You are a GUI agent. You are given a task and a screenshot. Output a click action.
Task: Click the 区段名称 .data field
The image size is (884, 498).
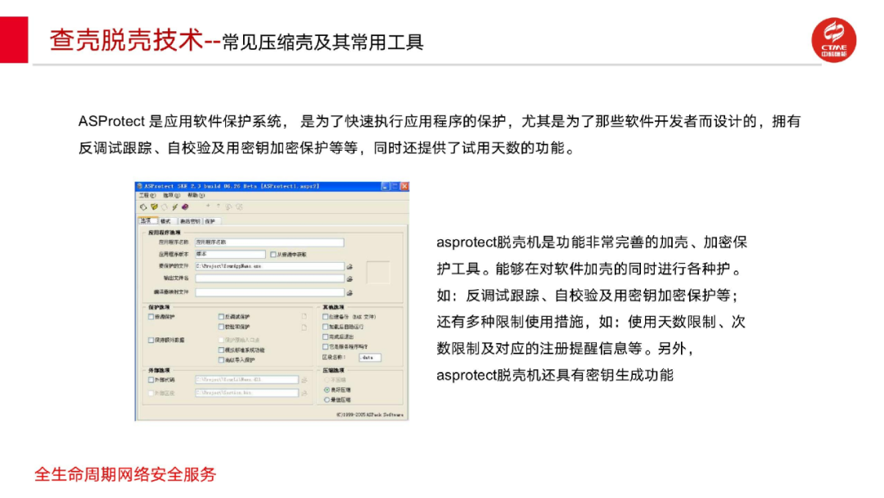point(370,358)
